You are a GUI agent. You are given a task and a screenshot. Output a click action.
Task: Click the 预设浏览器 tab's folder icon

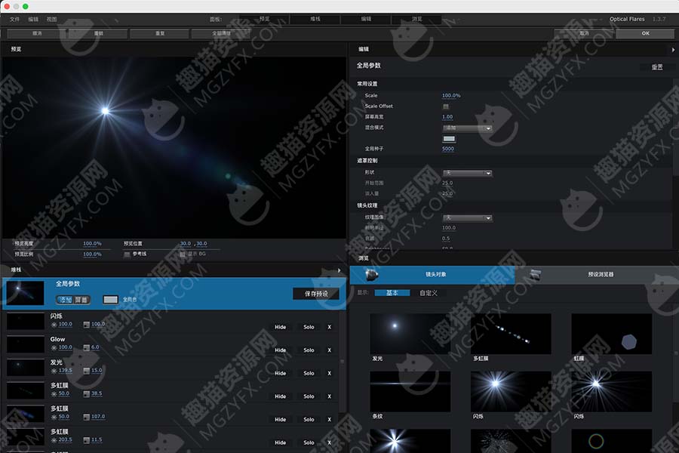coord(535,274)
